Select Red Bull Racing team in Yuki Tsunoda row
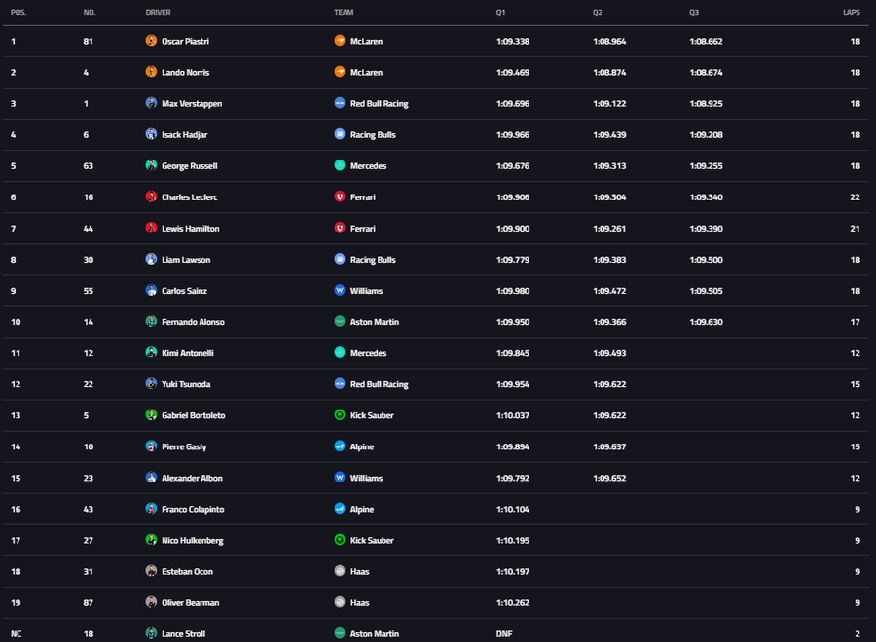 379,384
